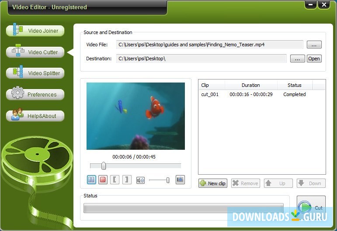The width and height of the screenshot is (337, 231).
Task: Set the clip start marker bracket
Action: pyautogui.click(x=115, y=179)
